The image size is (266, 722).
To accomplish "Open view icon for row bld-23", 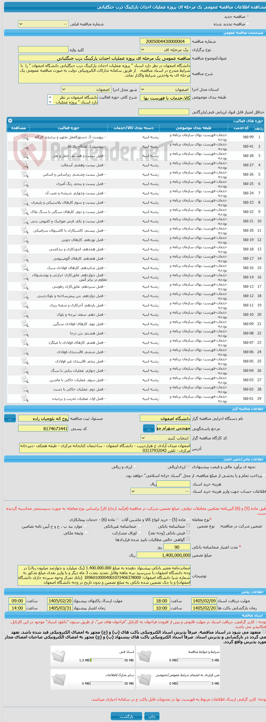I will pyautogui.click(x=25, y=202).
